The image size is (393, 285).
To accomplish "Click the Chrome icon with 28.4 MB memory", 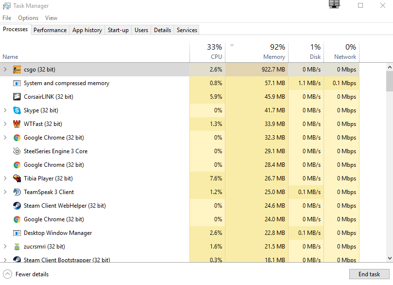I will click(17, 165).
